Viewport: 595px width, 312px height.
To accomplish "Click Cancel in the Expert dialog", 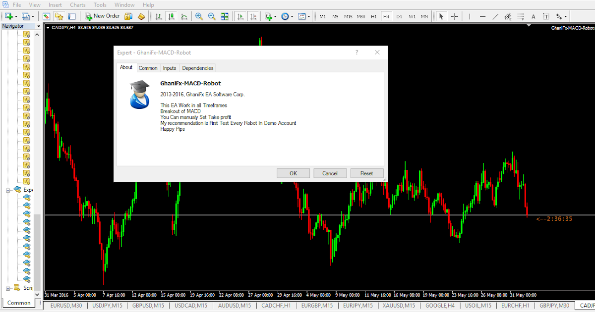I will pos(330,173).
